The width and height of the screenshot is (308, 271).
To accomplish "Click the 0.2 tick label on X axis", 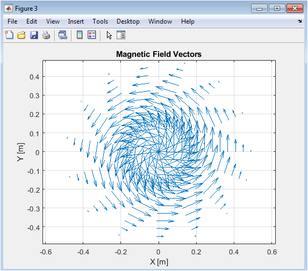I will [196, 252].
